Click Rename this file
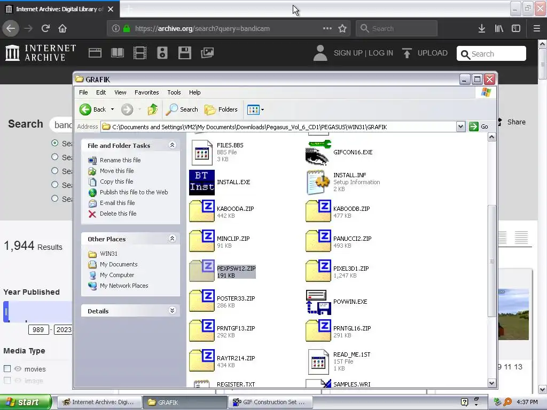Image resolution: width=547 pixels, height=410 pixels. click(120, 160)
